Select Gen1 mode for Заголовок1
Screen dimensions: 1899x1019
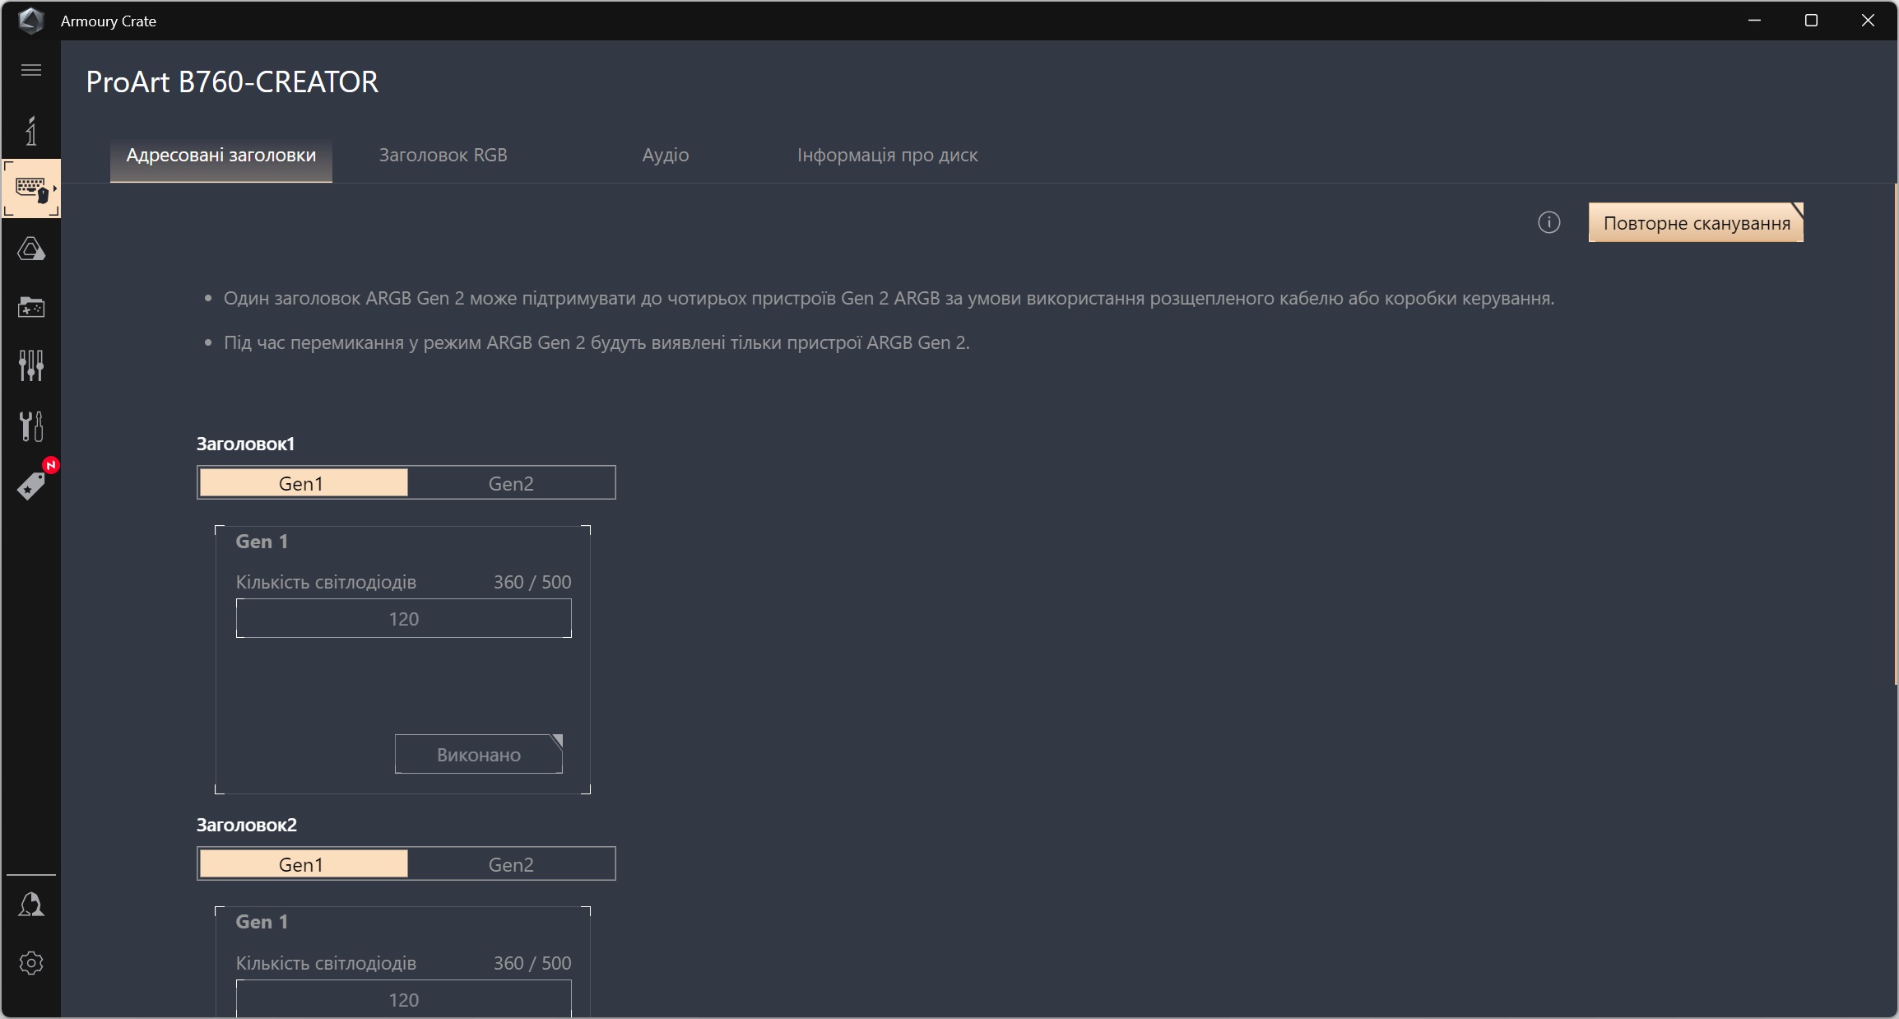[x=303, y=483]
